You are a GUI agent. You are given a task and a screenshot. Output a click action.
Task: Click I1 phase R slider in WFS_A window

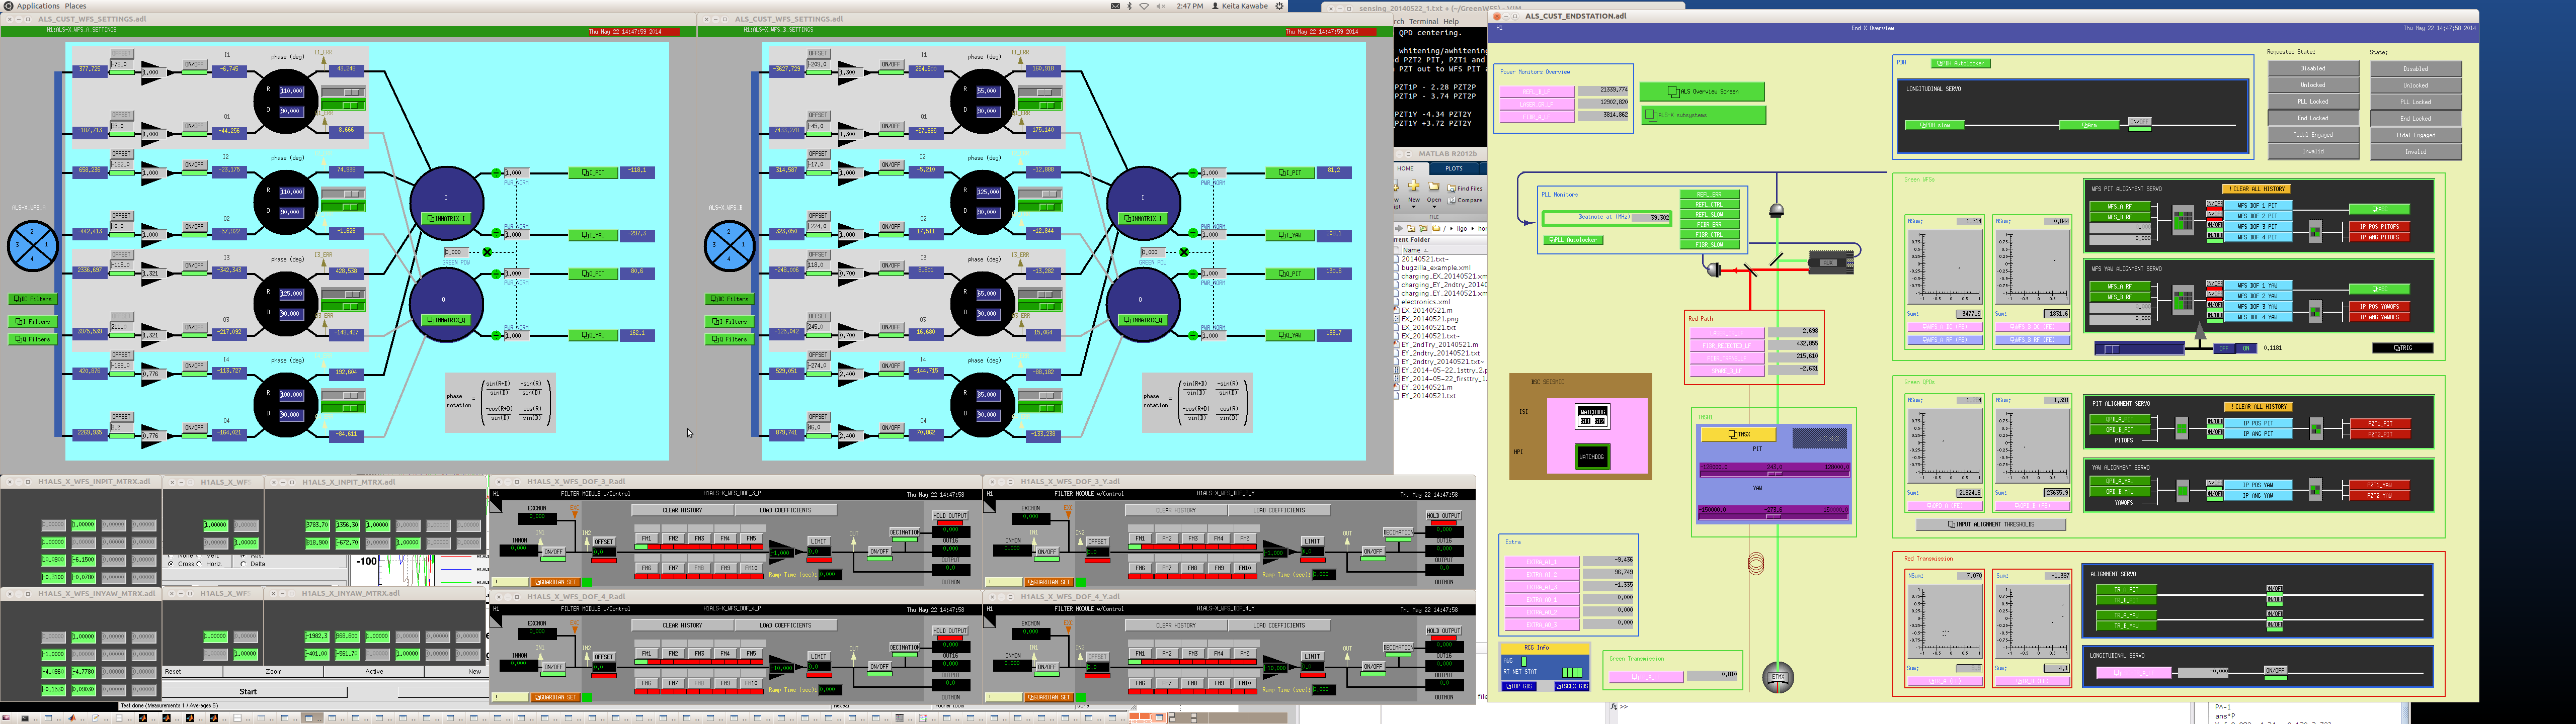pos(342,92)
